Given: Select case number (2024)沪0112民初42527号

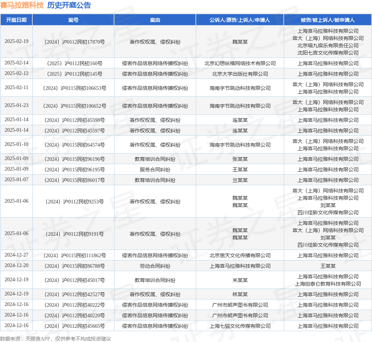Looking at the screenshot, I should click(x=74, y=294).
